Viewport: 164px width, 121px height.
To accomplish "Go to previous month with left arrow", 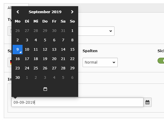I will tap(18, 12).
